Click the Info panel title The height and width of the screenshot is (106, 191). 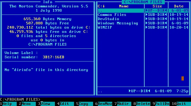click(48, 2)
